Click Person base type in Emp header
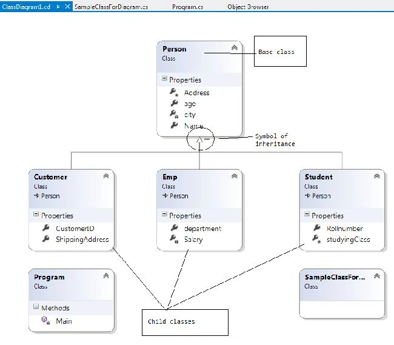 (x=179, y=196)
